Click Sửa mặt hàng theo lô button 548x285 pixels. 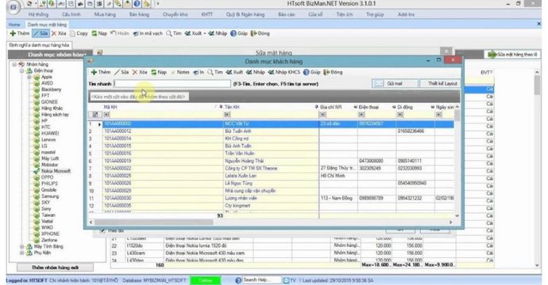513,55
